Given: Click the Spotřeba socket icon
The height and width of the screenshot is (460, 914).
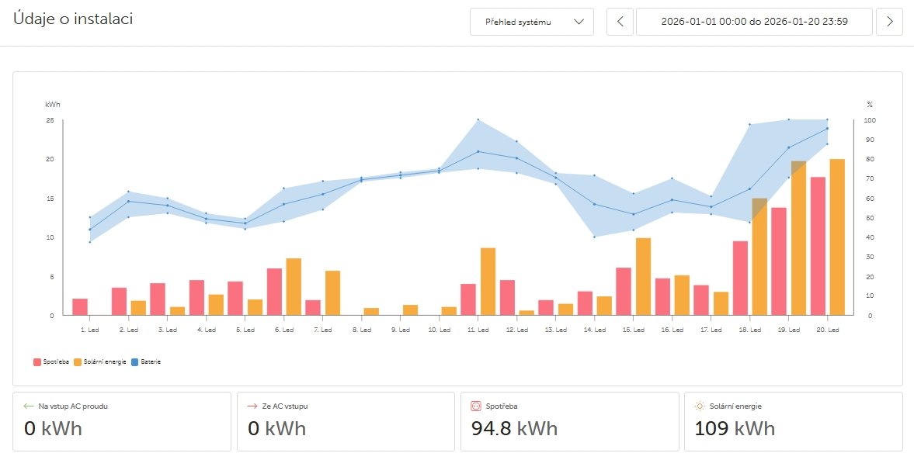Looking at the screenshot, I should (x=477, y=406).
